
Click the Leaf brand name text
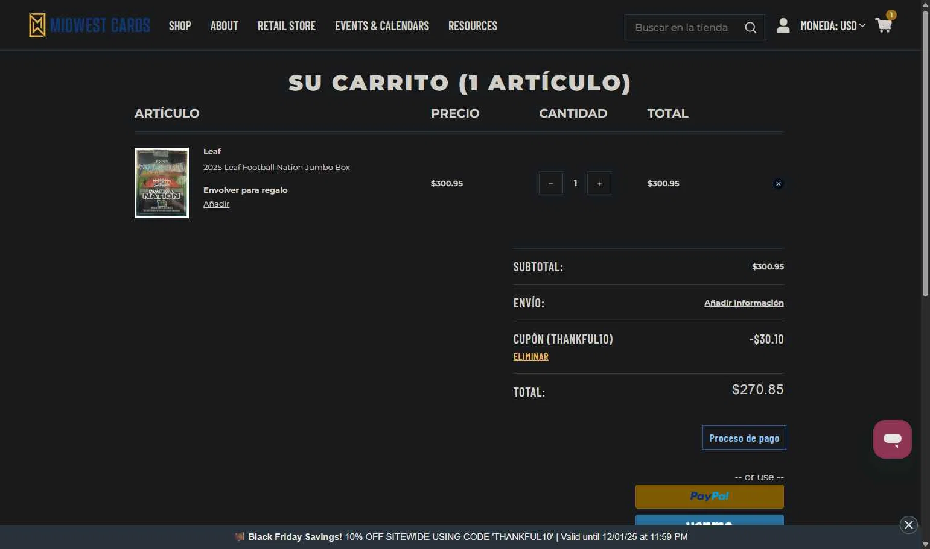(x=212, y=151)
